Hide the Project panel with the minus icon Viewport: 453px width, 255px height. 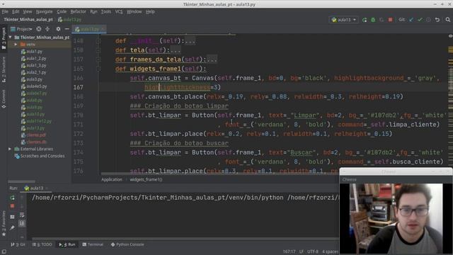[67, 29]
